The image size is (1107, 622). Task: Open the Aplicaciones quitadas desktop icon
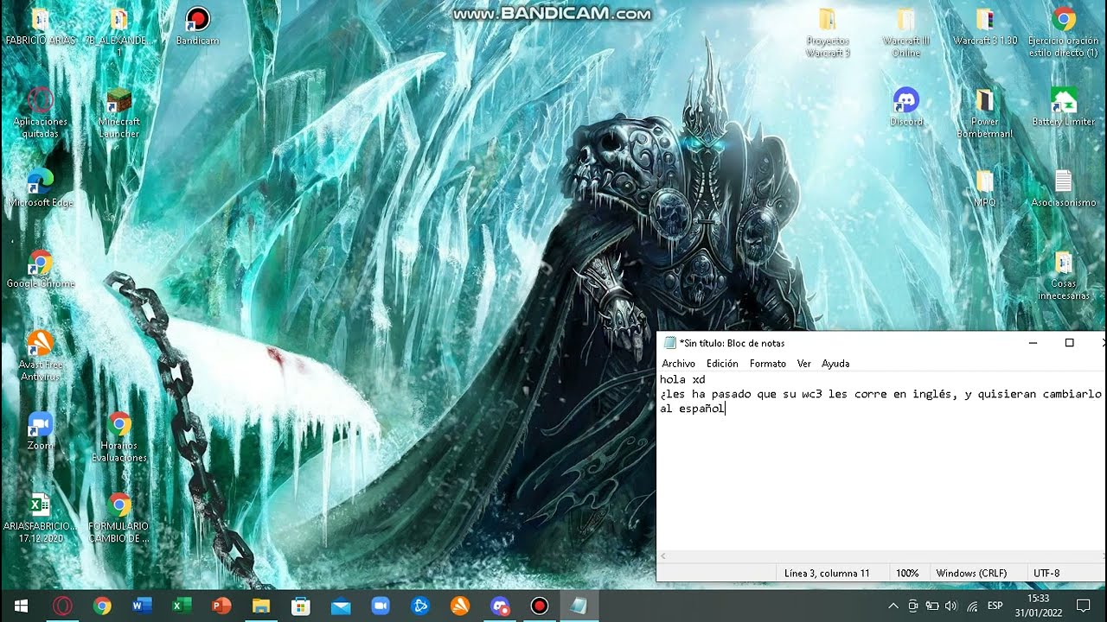point(40,112)
